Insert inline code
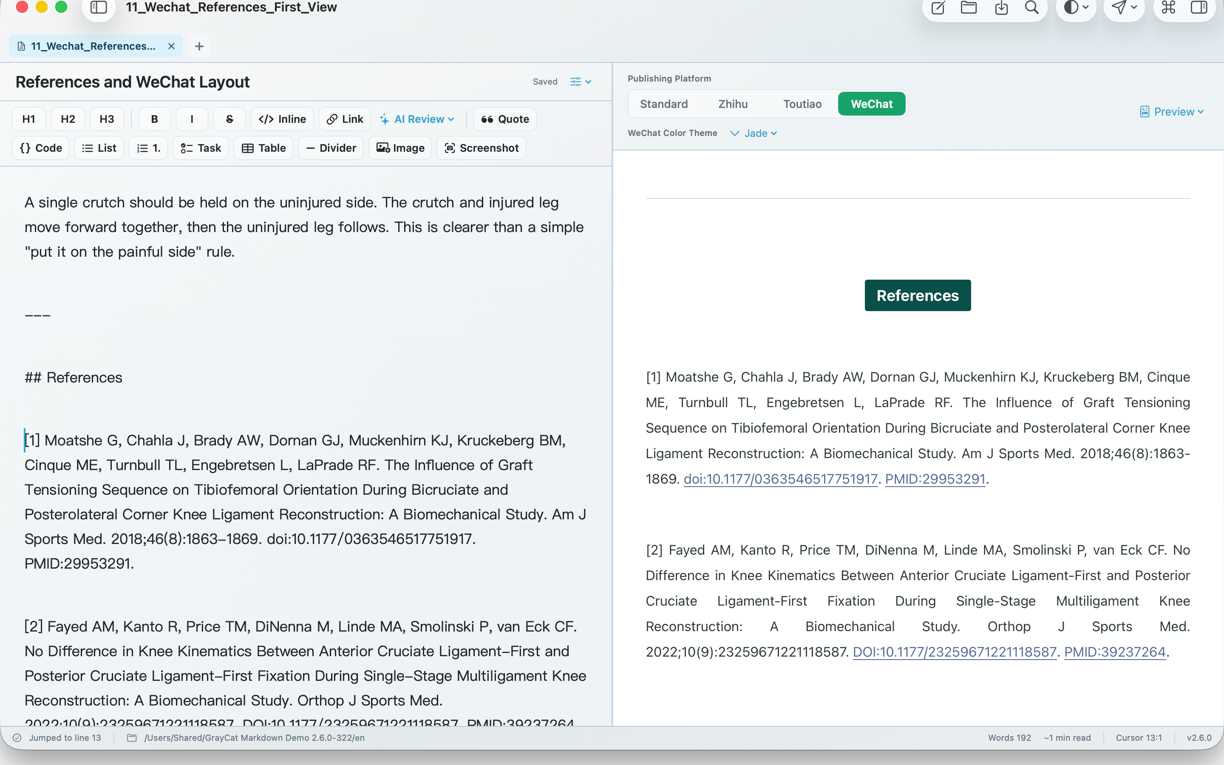The height and width of the screenshot is (765, 1224). click(282, 119)
